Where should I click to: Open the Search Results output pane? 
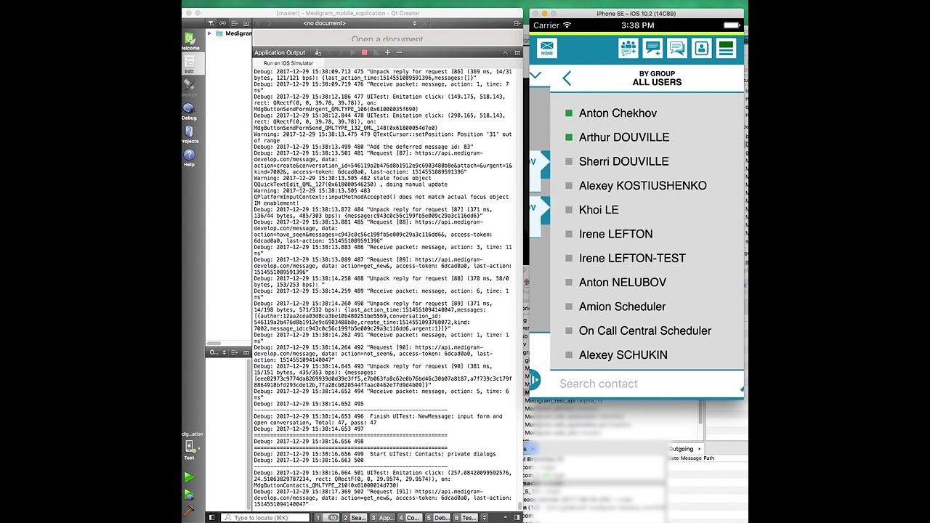(355, 517)
